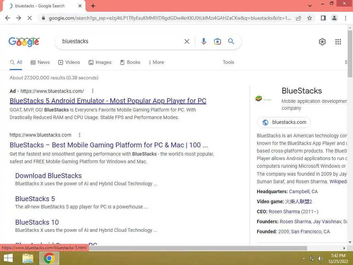The width and height of the screenshot is (353, 265).
Task: Click the BlueStacks logo thumbnail
Action: point(263,98)
